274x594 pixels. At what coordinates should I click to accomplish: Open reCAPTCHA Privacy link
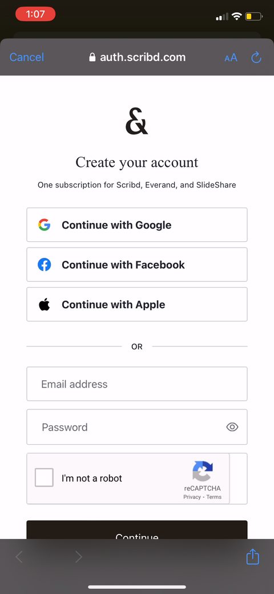(x=192, y=497)
